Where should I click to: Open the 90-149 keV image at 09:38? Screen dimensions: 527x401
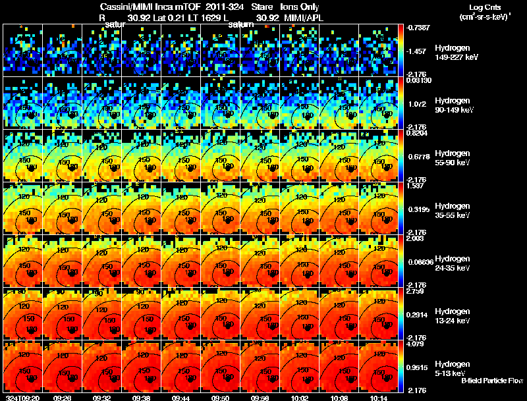(142, 103)
